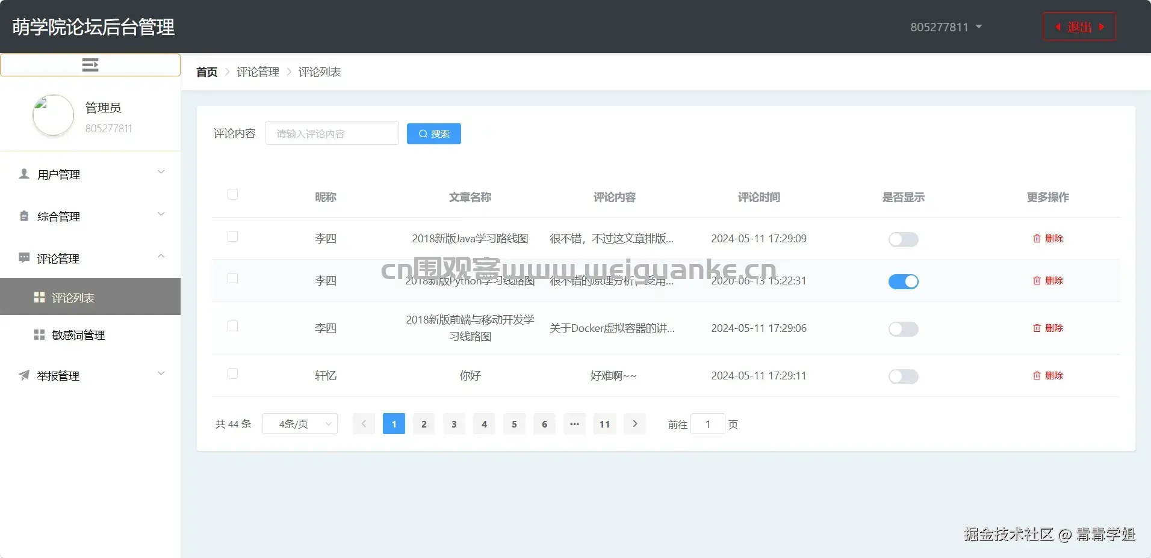This screenshot has width=1151, height=558.
Task: Click nickname 轩忆 in table
Action: (325, 376)
